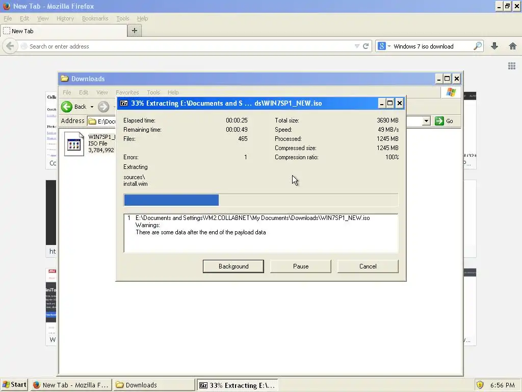Click the green Go button in explorer
Screen dimensions: 522x392
point(444,121)
